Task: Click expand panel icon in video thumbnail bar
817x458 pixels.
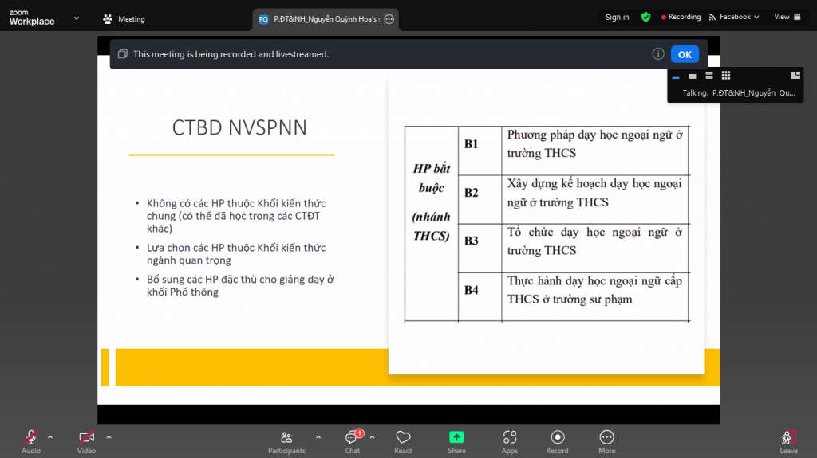Action: click(x=795, y=76)
